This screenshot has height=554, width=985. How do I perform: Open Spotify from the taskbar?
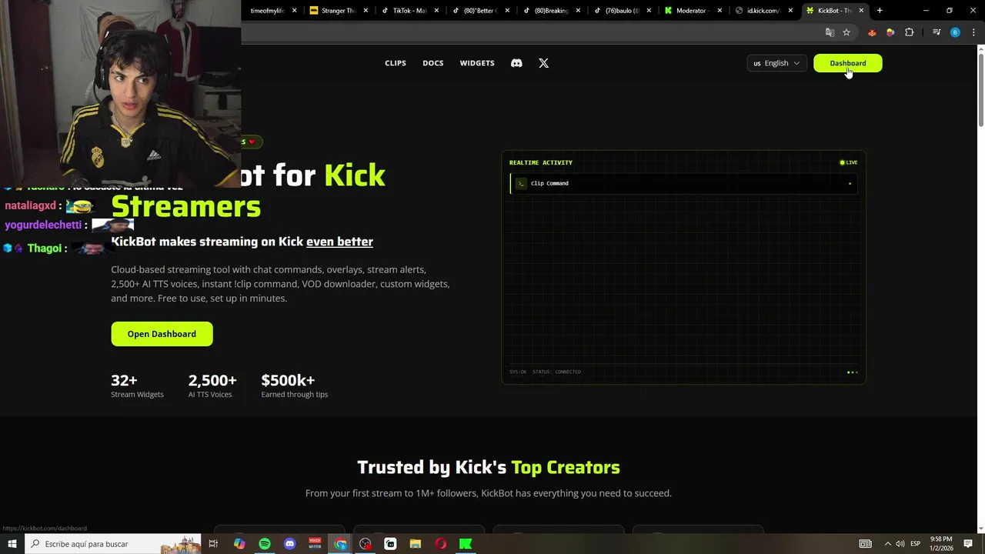tap(265, 544)
